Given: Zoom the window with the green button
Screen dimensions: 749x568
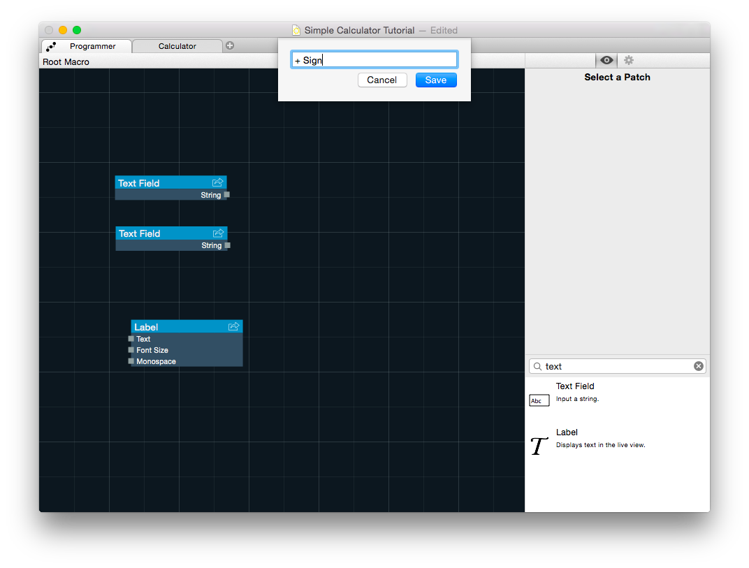Looking at the screenshot, I should coord(76,30).
